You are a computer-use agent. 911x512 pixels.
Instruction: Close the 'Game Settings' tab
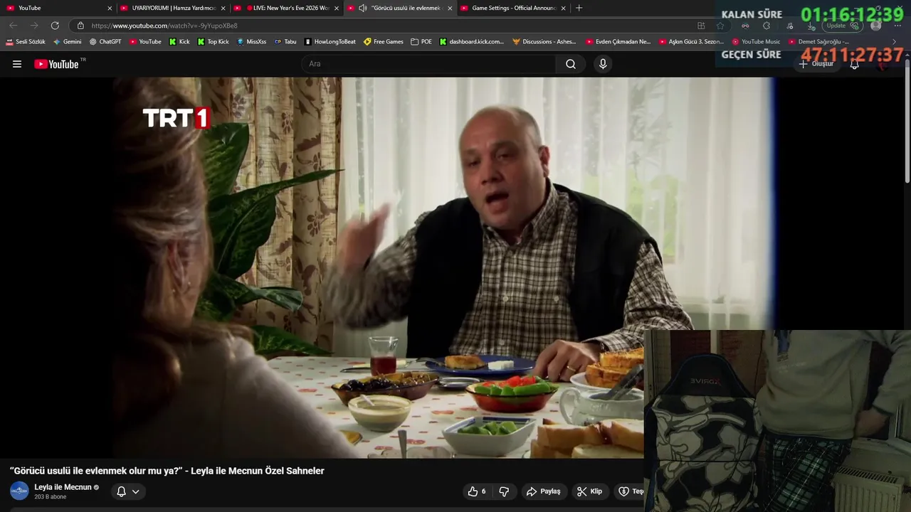pyautogui.click(x=564, y=8)
